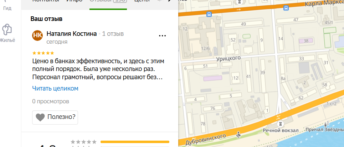Open the three-dot menu of the review
This screenshot has height=147, width=344.
click(162, 36)
